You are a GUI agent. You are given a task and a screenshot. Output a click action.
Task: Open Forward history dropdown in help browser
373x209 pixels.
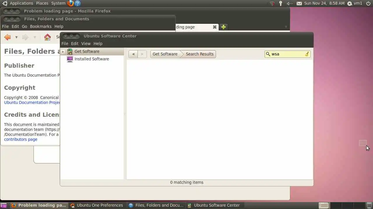tap(35, 37)
